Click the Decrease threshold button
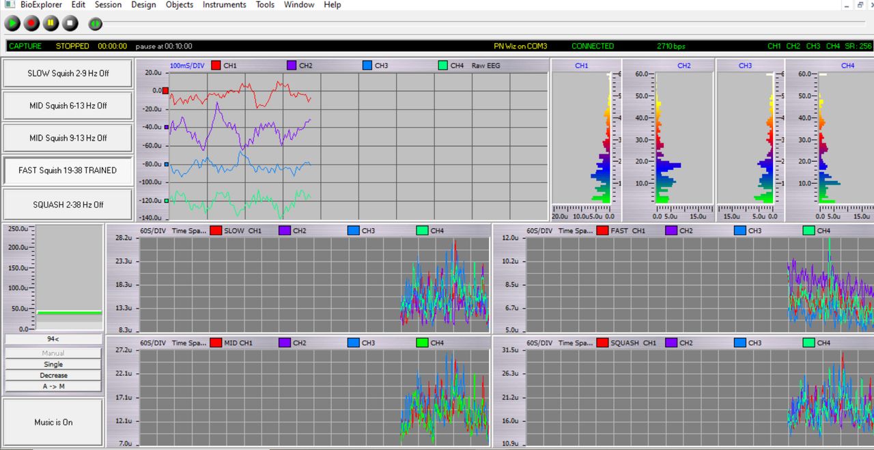874x450 pixels. (x=53, y=376)
